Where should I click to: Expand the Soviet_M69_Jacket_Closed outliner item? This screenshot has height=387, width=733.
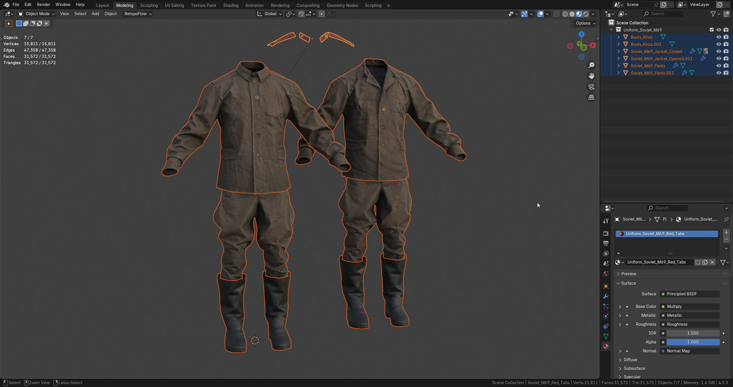(x=618, y=51)
